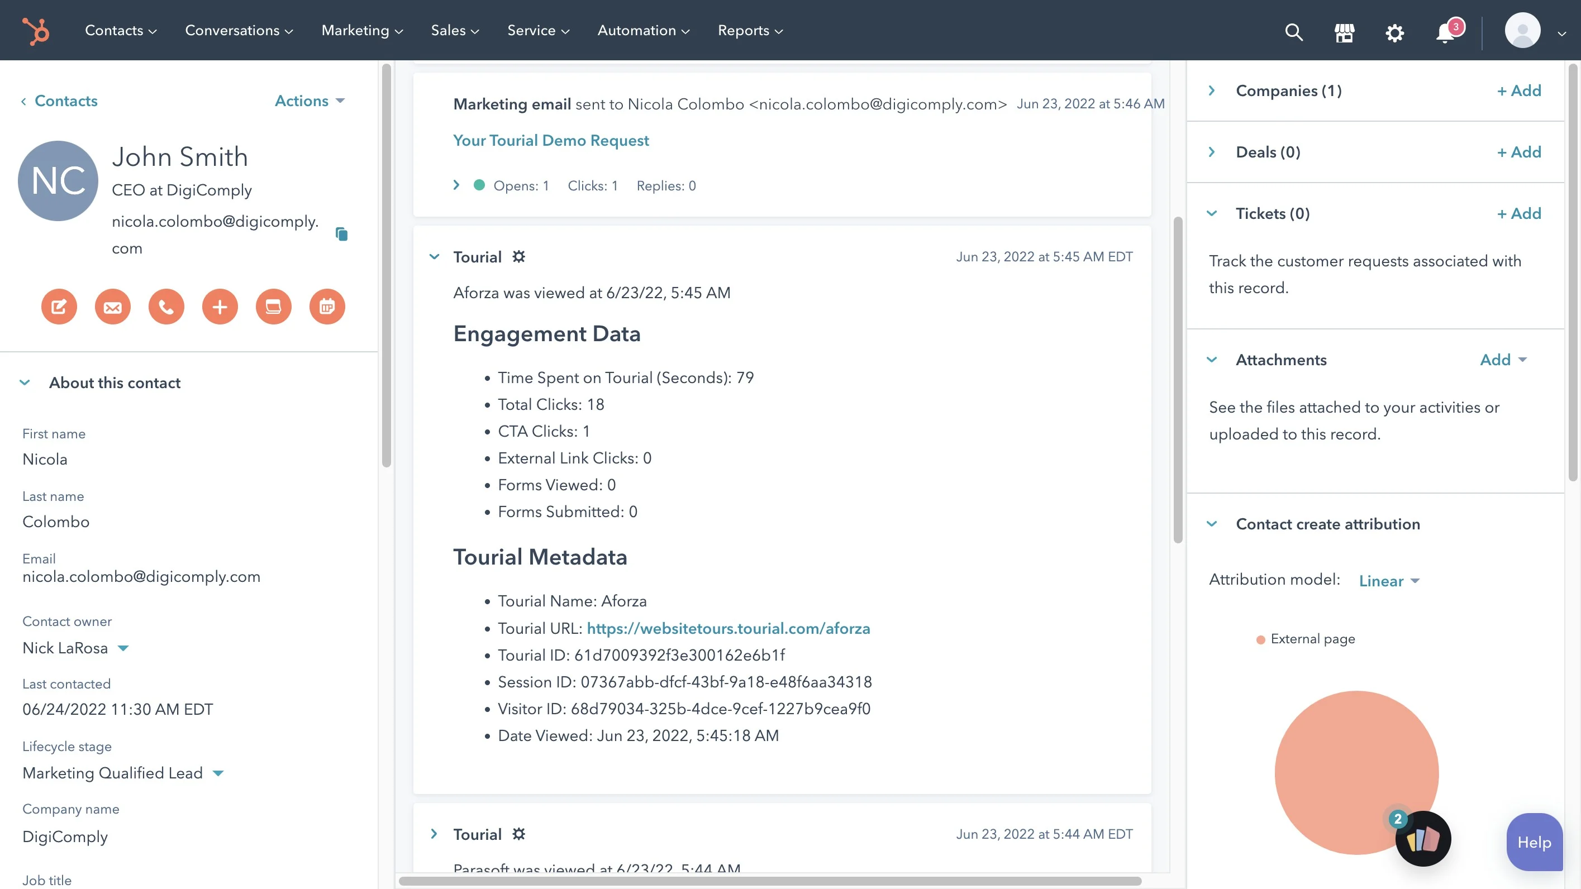Viewport: 1581px width, 889px height.
Task: Collapse About this contact section
Action: click(x=25, y=382)
